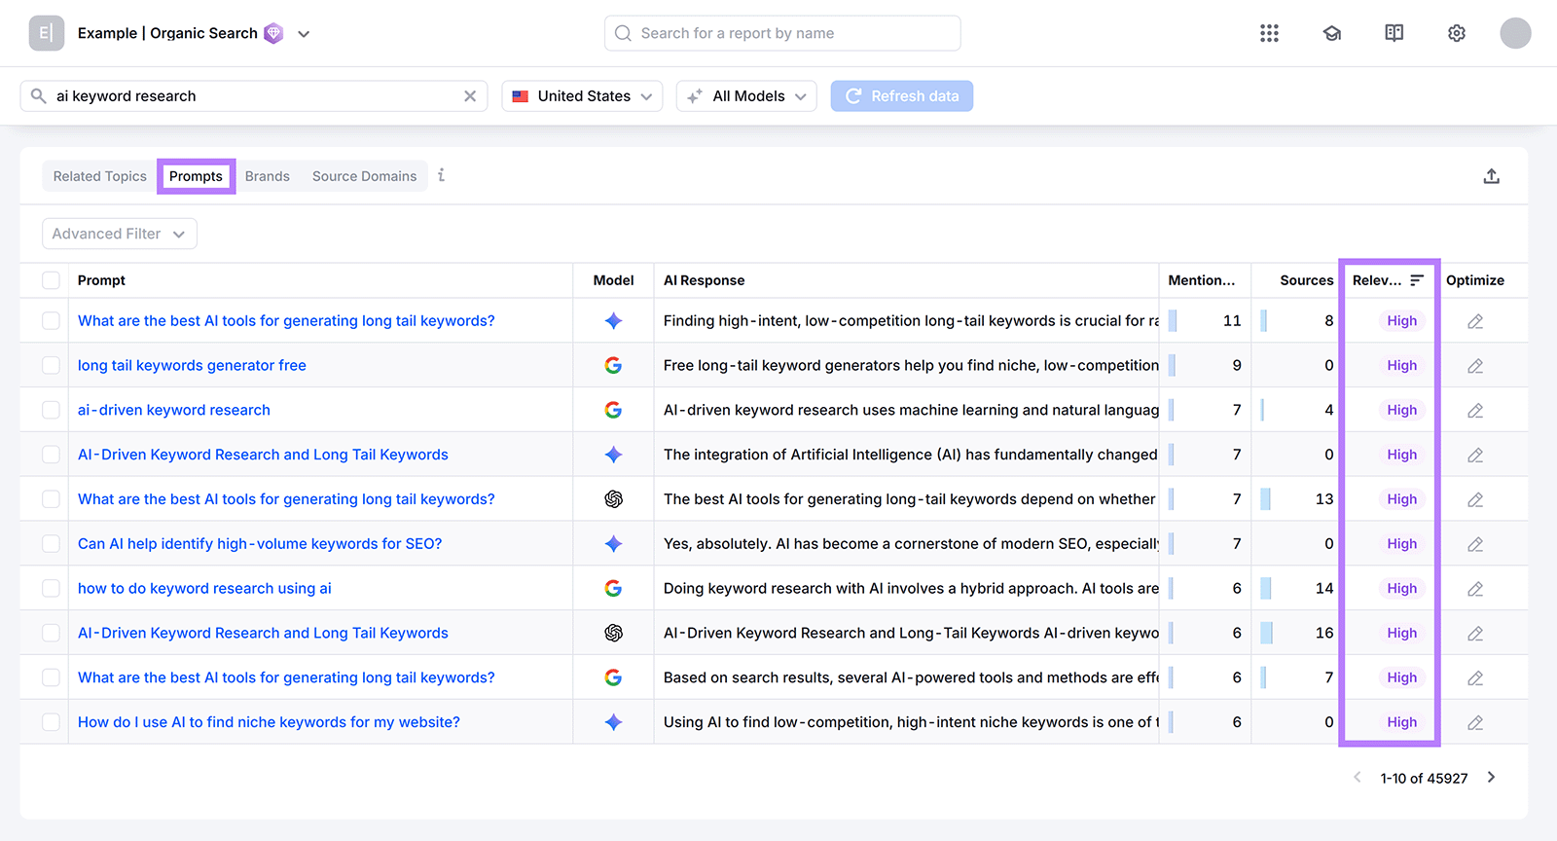
Task: Click the mentions bar for the row with 11 mentions
Action: coord(1173,320)
